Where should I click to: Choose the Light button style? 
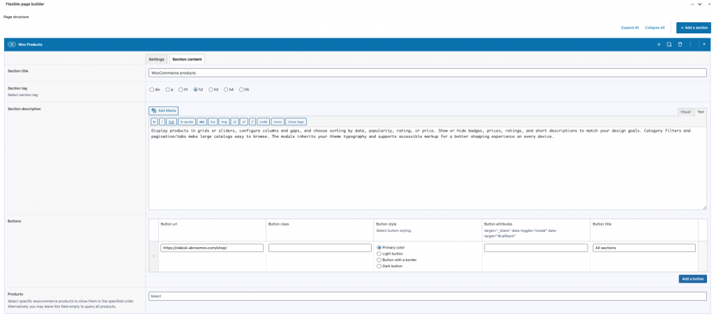(379, 254)
